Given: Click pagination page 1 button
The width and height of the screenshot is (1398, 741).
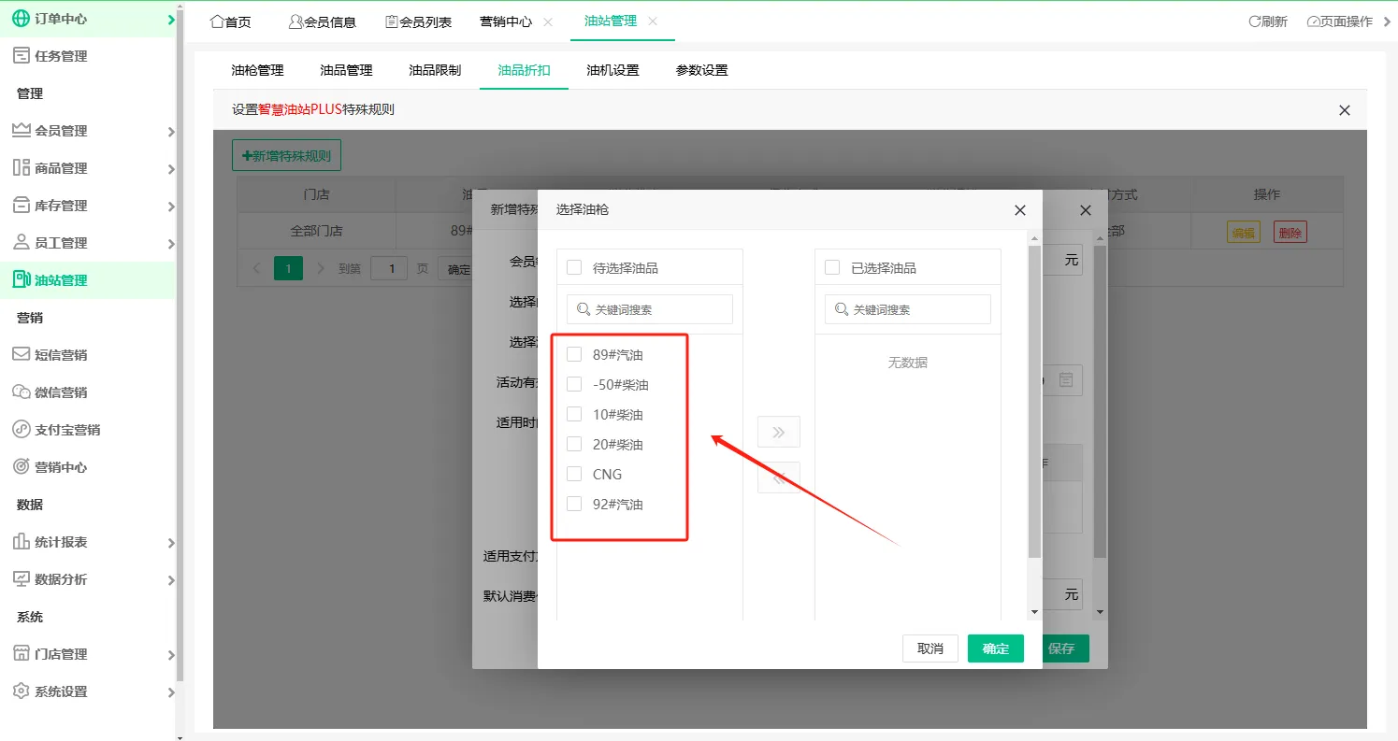Looking at the screenshot, I should point(288,268).
